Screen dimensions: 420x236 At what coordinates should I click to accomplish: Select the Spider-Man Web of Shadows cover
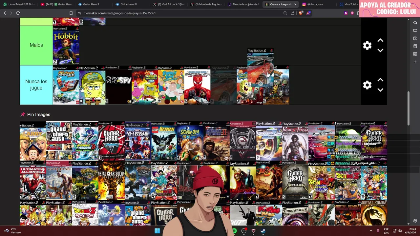[x=197, y=85]
